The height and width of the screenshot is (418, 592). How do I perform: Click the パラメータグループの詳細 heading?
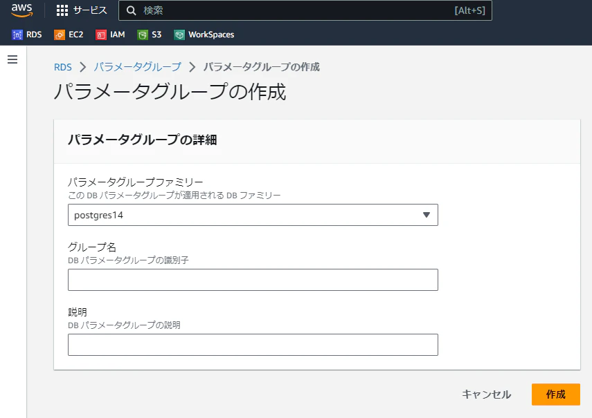(143, 140)
